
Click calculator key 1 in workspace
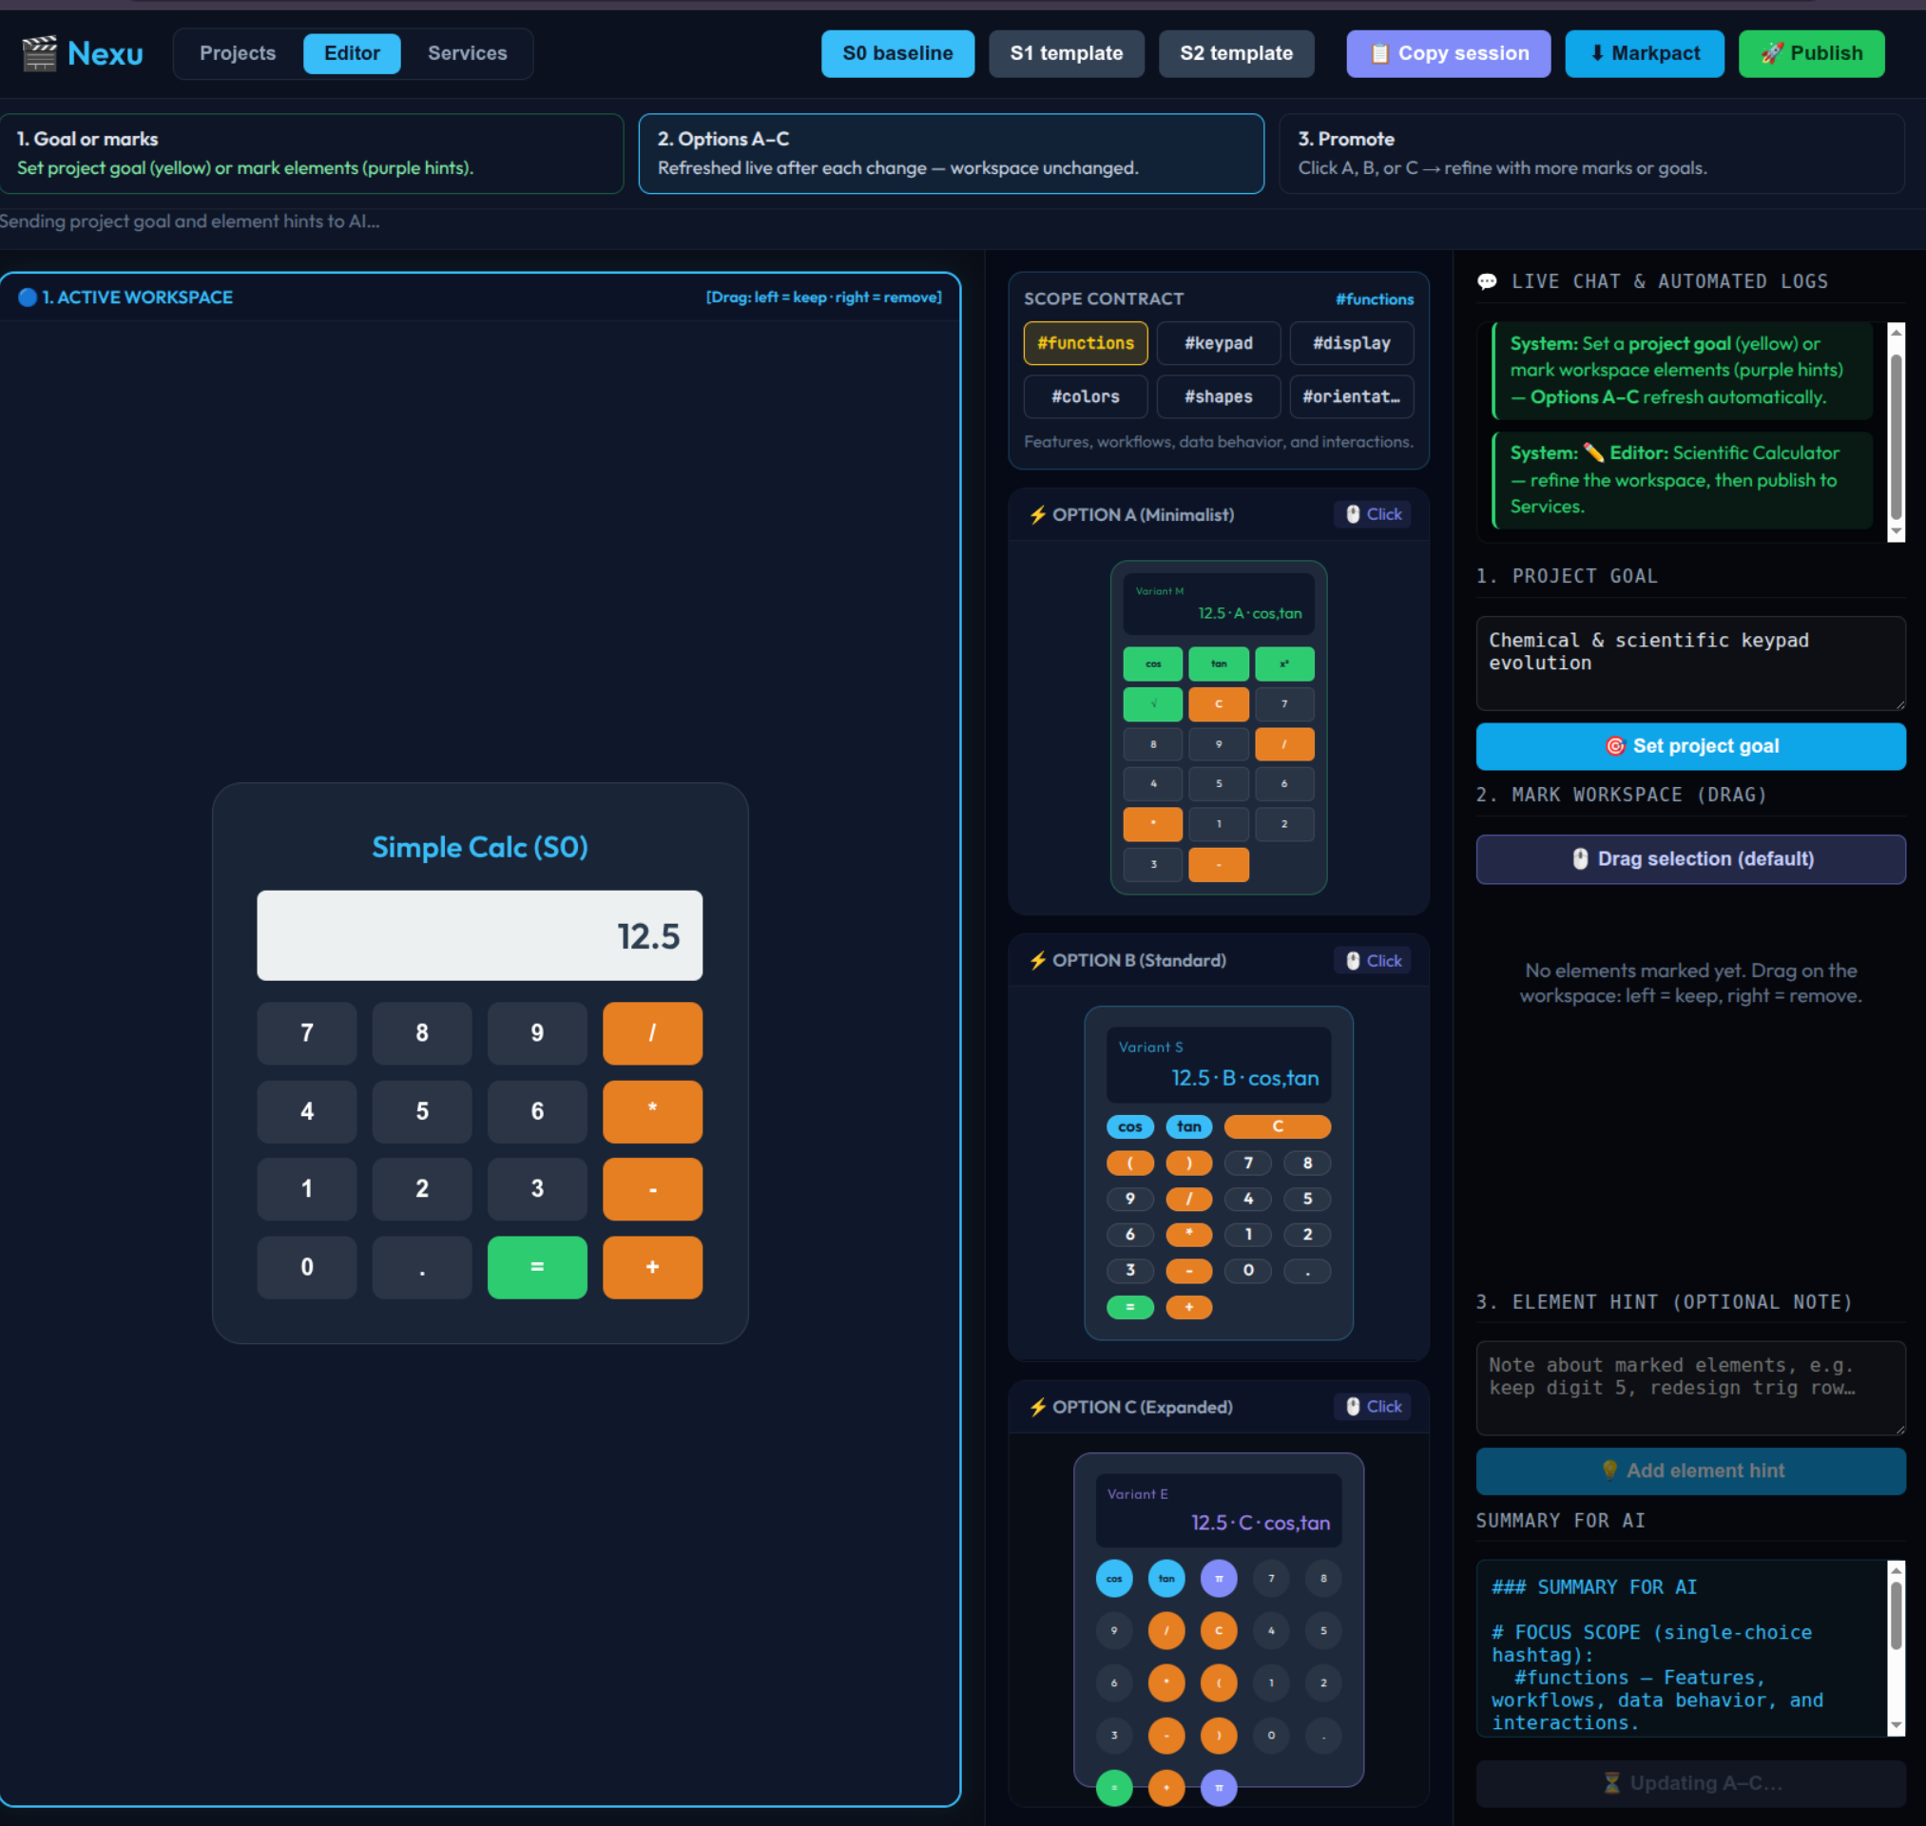(306, 1188)
